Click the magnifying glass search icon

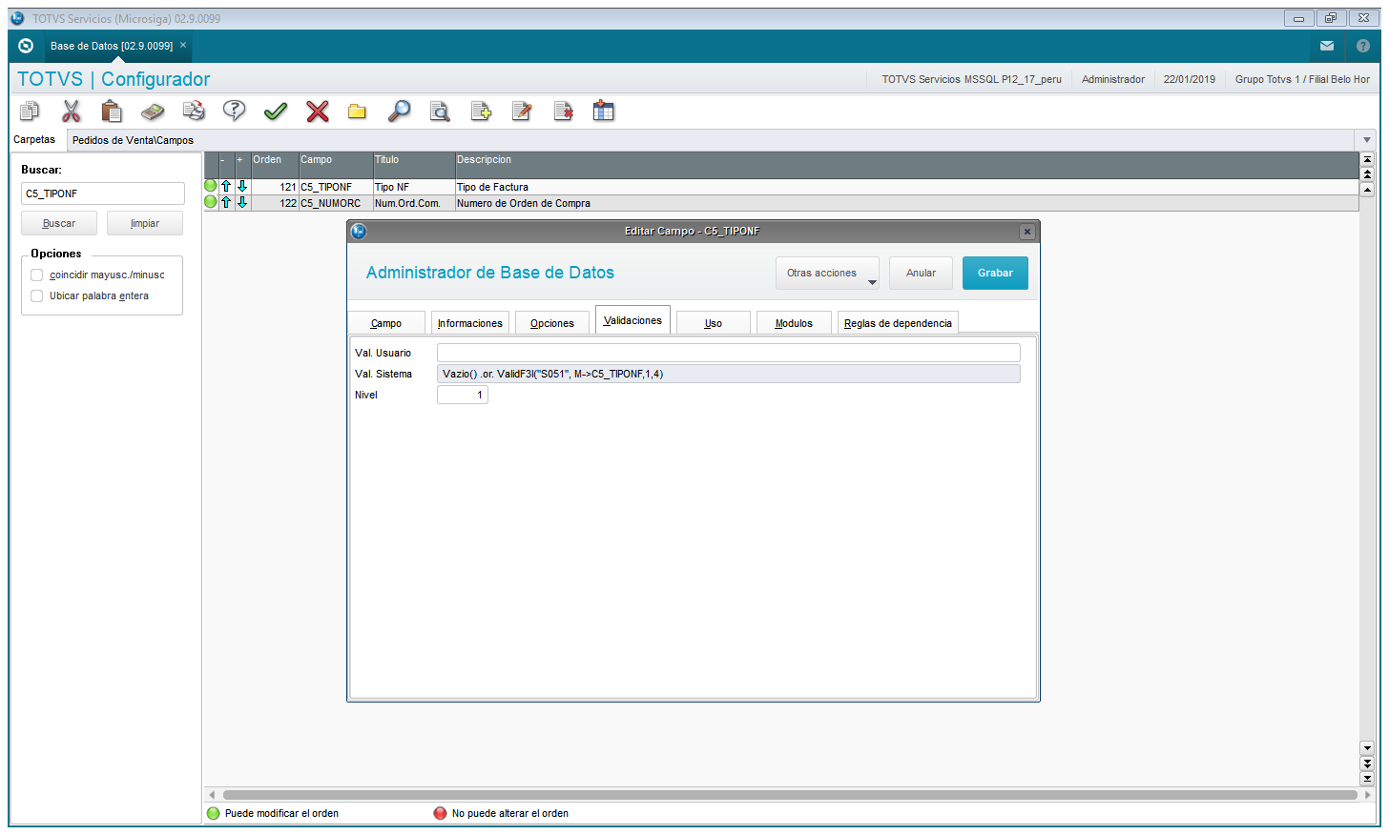(x=399, y=112)
